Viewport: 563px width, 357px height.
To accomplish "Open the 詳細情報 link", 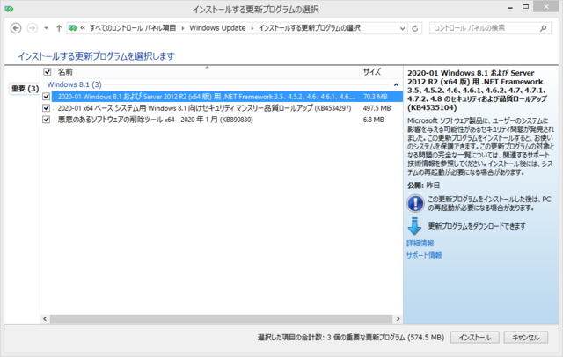I will (x=420, y=244).
